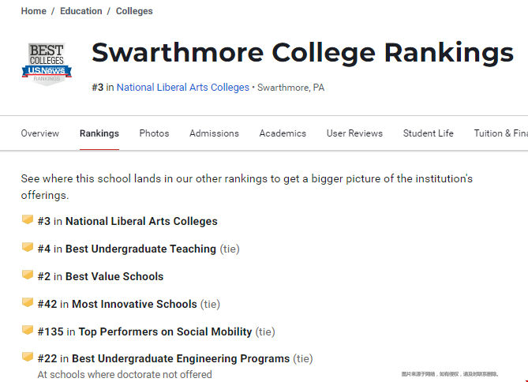Click badge icon beside Best Undergraduate Engineering Programs

(x=28, y=358)
